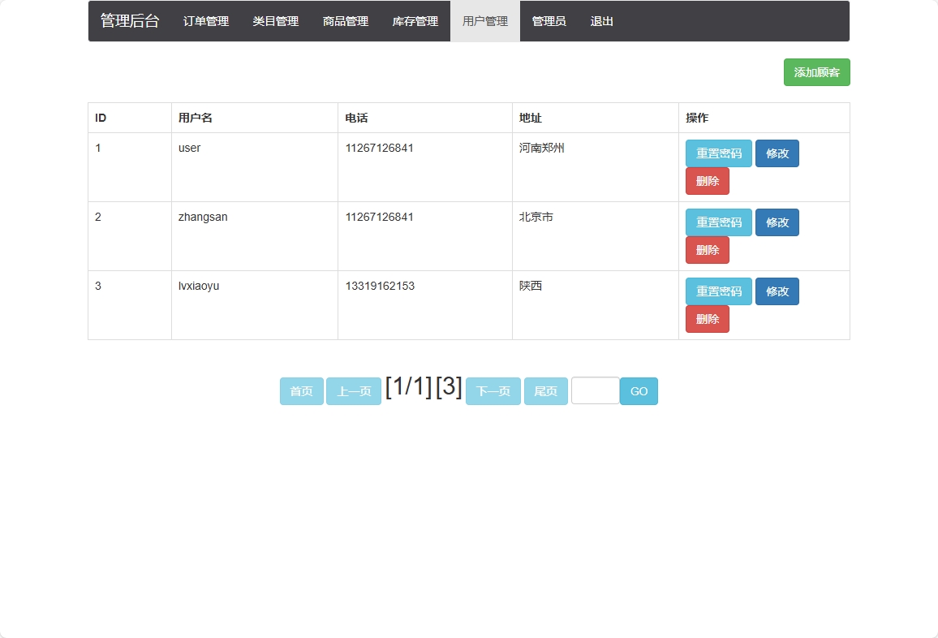Click the 尾页 pagination button
The image size is (938, 638).
[545, 390]
